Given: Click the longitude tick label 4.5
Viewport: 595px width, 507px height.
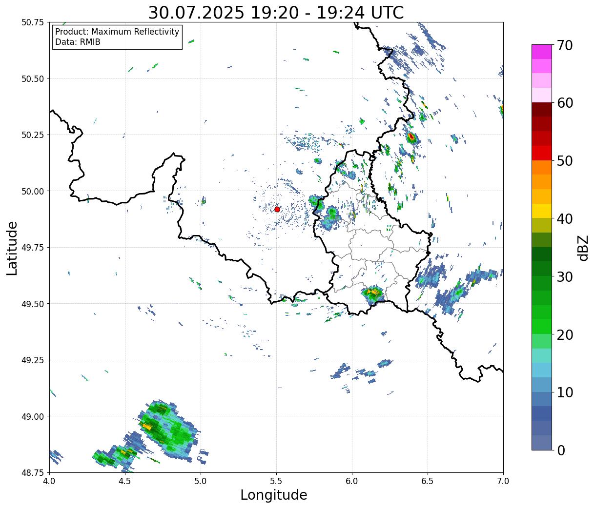Looking at the screenshot, I should tap(125, 481).
